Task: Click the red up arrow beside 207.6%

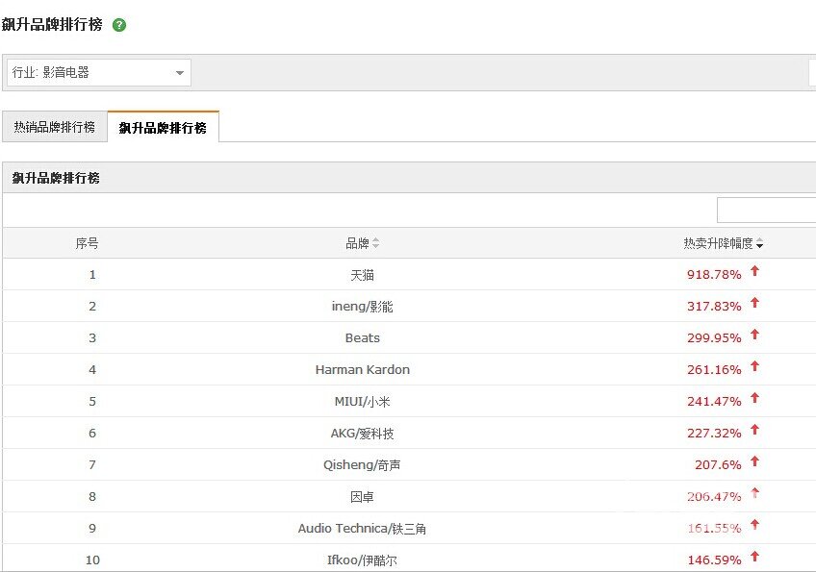Action: click(x=754, y=461)
